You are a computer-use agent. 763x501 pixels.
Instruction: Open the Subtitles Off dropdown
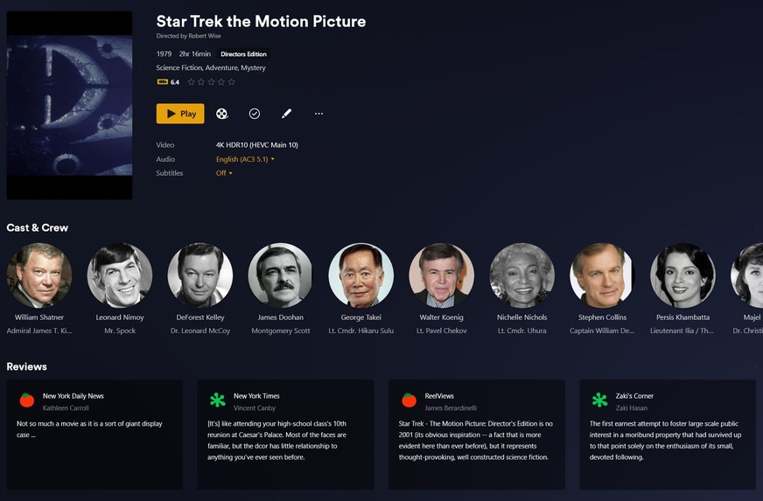point(224,173)
